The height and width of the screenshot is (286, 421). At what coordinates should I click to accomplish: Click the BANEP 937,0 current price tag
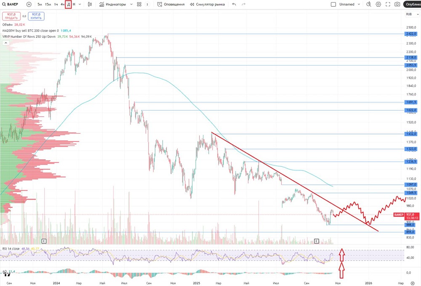coord(406,216)
